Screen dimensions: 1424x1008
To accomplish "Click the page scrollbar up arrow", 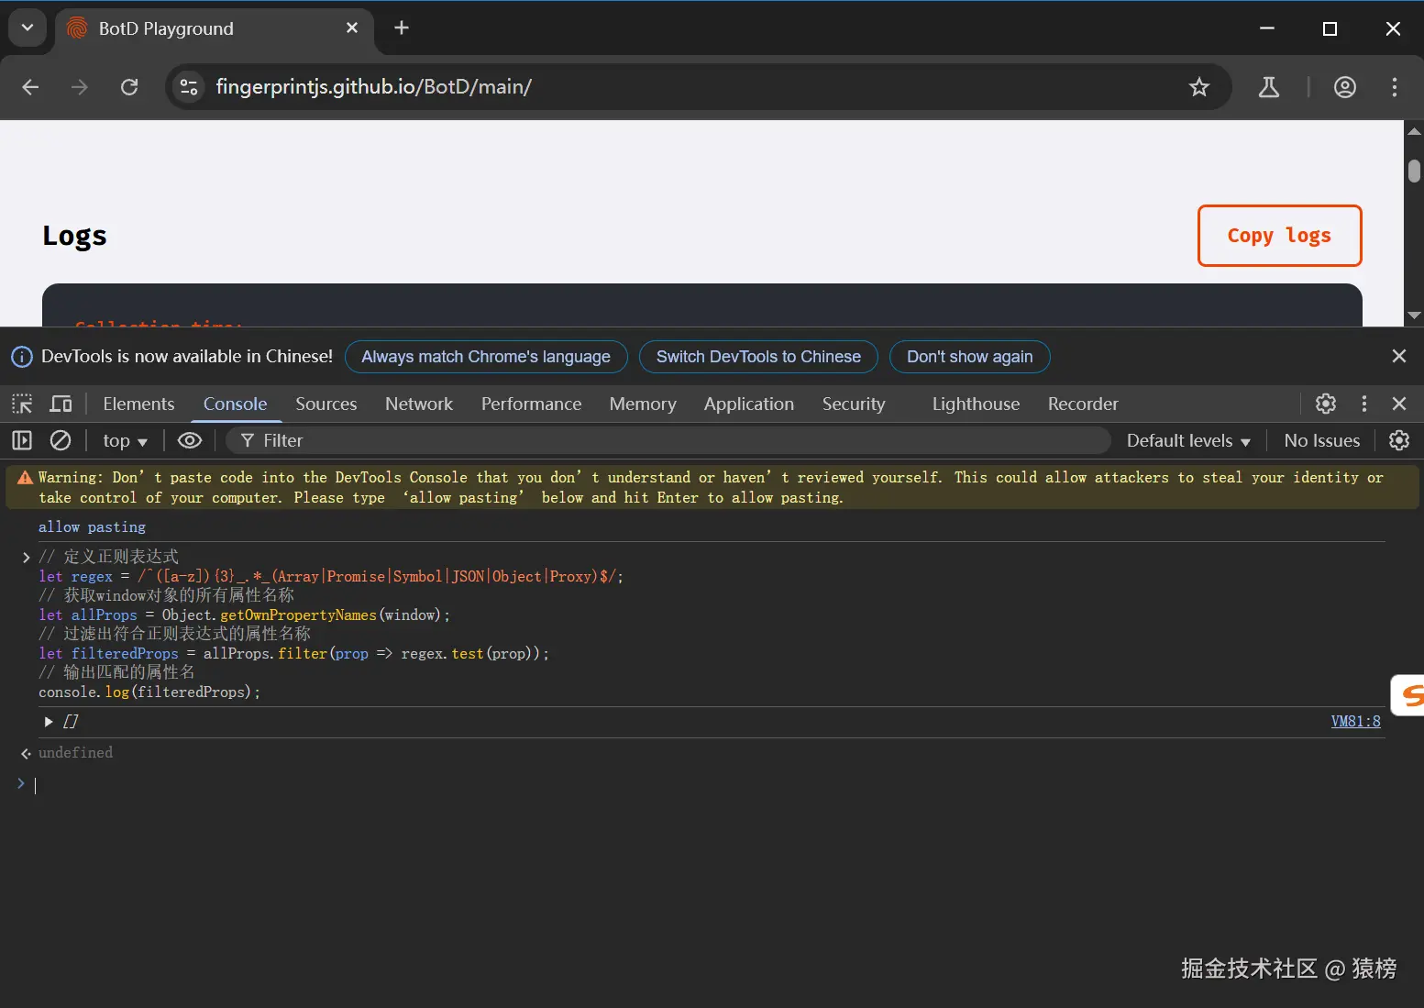I will coord(1414,131).
